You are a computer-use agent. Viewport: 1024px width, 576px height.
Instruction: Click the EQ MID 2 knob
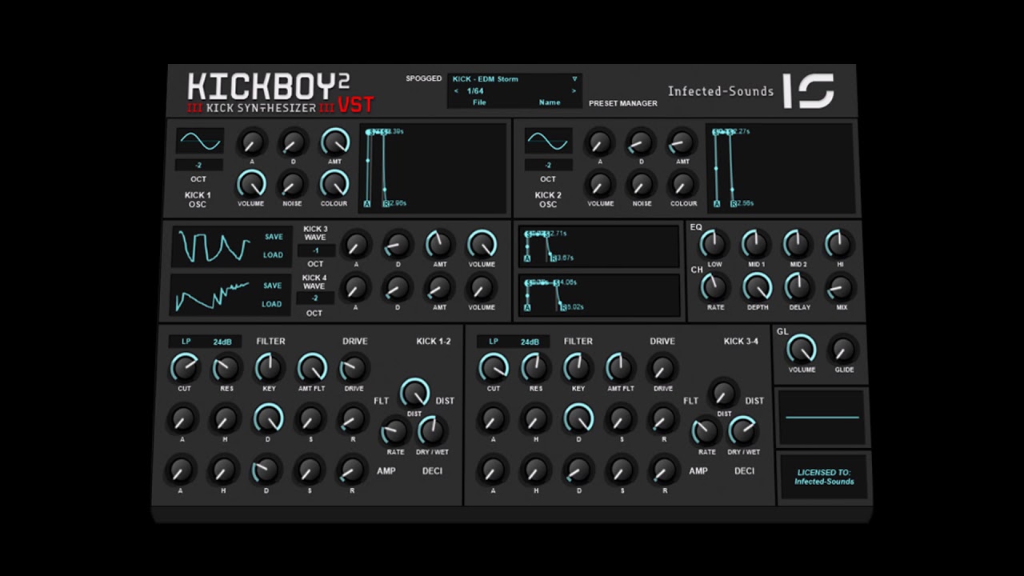[x=798, y=243]
